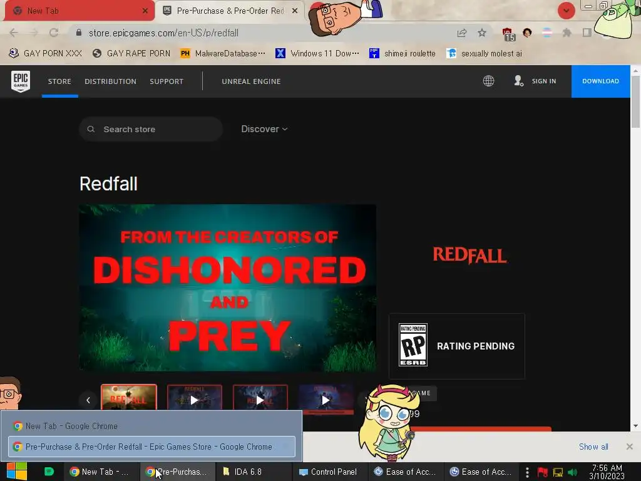Share this page using the share icon

[x=462, y=33]
